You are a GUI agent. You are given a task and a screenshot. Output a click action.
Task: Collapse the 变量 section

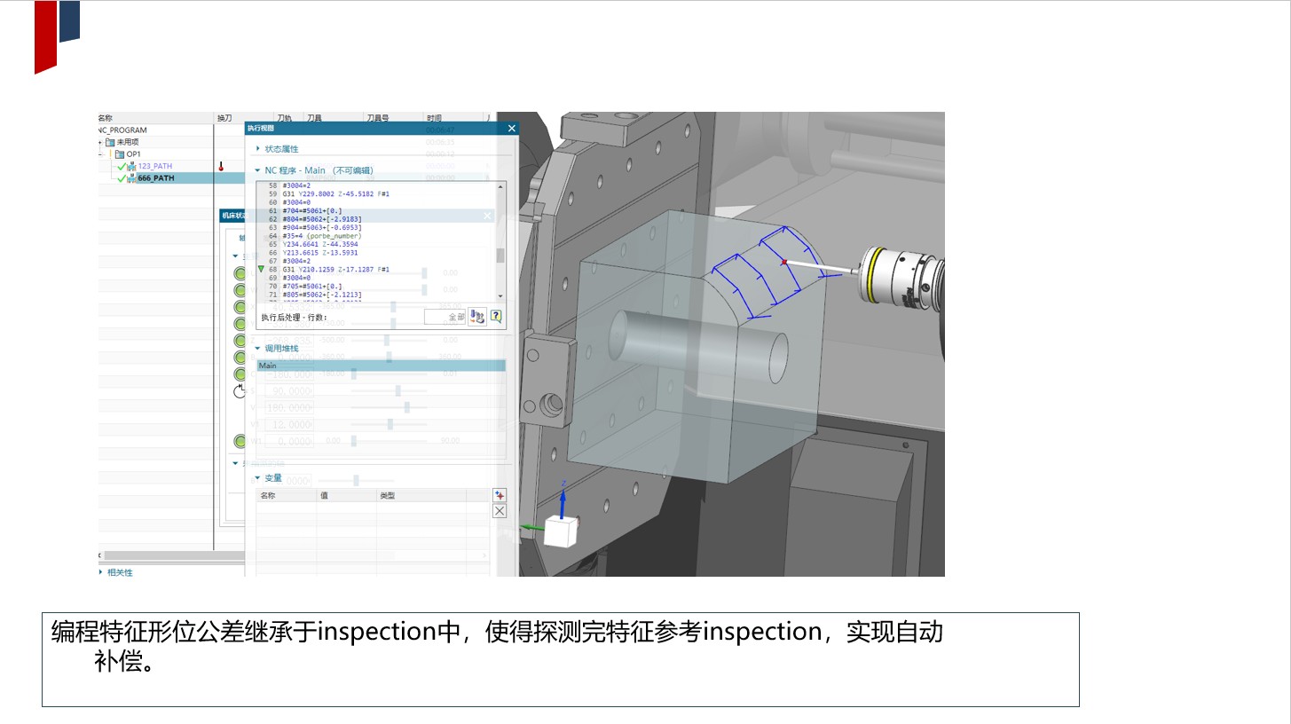257,477
